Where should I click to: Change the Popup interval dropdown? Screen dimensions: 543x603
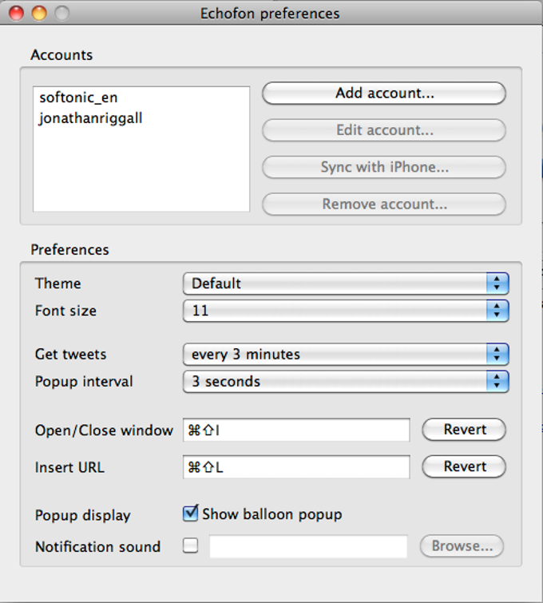(345, 382)
